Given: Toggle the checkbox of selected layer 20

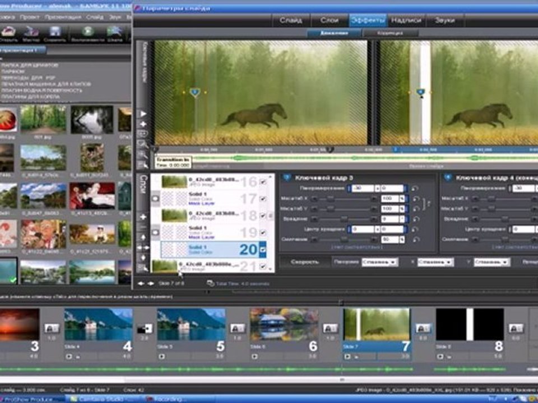Looking at the screenshot, I should [263, 250].
